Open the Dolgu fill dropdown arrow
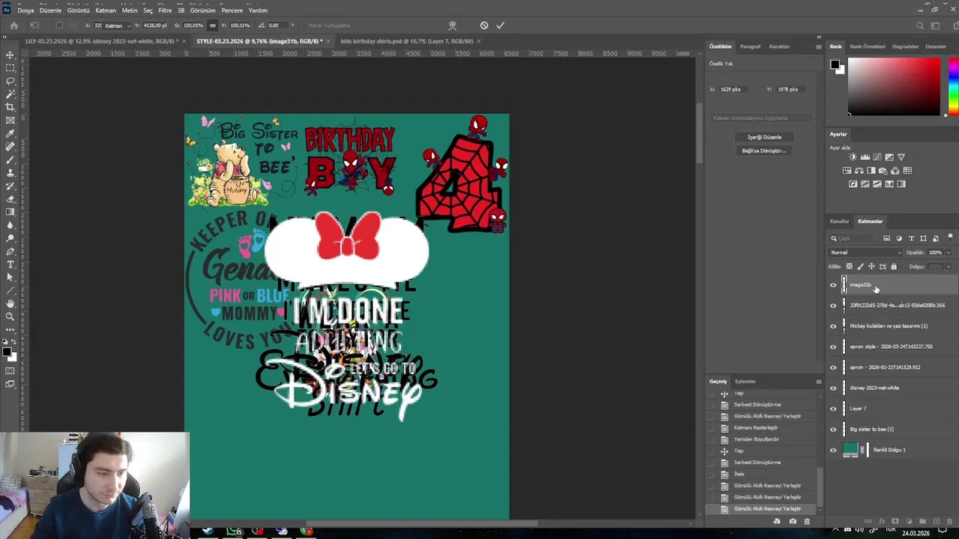Image resolution: width=959 pixels, height=539 pixels. [x=948, y=267]
